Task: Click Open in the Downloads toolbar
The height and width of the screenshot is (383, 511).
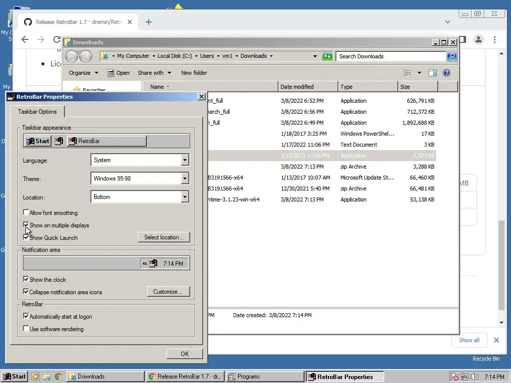Action: point(119,73)
